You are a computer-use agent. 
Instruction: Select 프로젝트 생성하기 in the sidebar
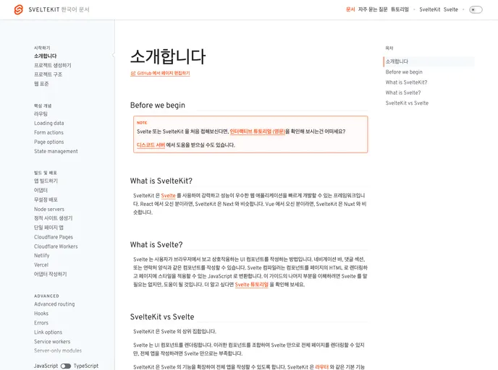(x=53, y=65)
